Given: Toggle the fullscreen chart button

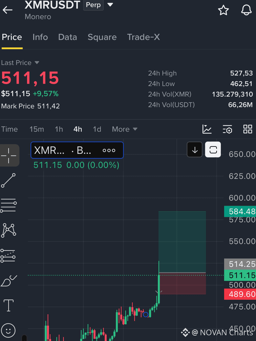Looking at the screenshot, I should click(213, 150).
